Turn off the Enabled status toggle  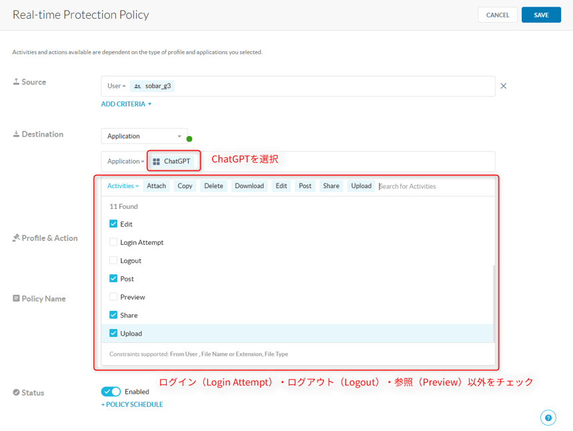111,392
